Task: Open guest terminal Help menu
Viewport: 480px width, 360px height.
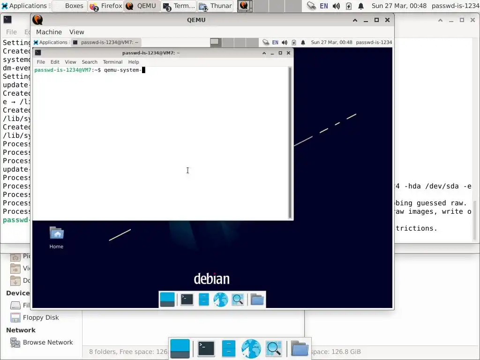Action: (134, 62)
